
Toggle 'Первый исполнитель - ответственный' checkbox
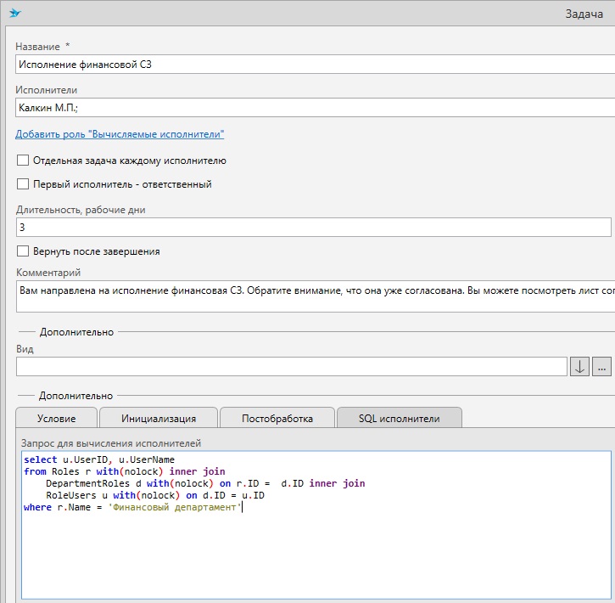click(23, 184)
